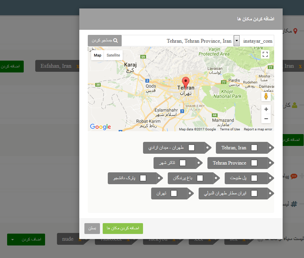Screen dimensions: 304x258
Task: Check the پل طبیعت checkbox
Action: (x=254, y=178)
